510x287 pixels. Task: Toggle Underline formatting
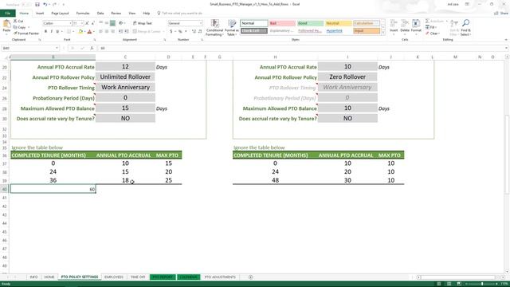click(57, 32)
